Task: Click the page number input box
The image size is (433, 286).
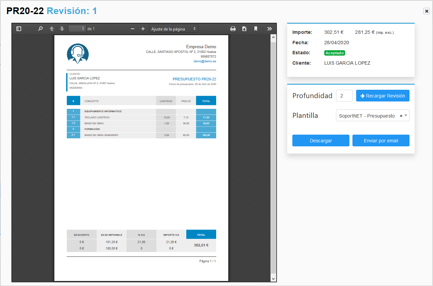Action: click(77, 29)
